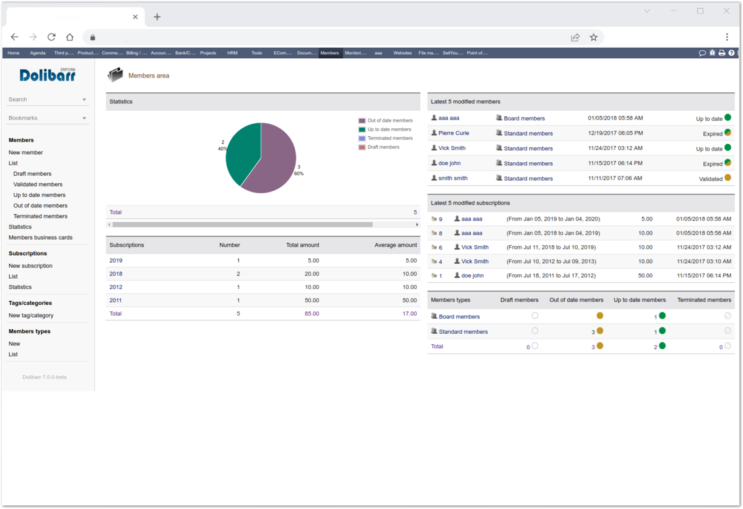743x509 pixels.
Task: Open browser three-dot menu
Action: 727,37
